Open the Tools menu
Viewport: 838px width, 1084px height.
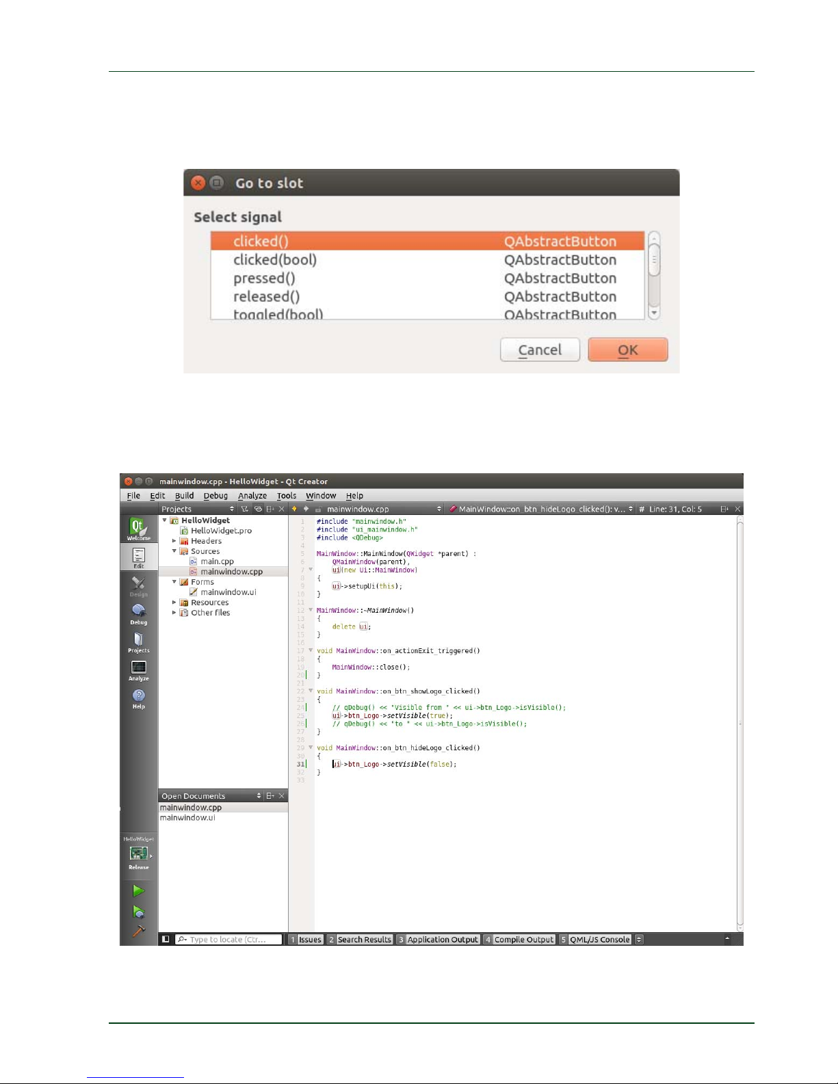tap(287, 496)
